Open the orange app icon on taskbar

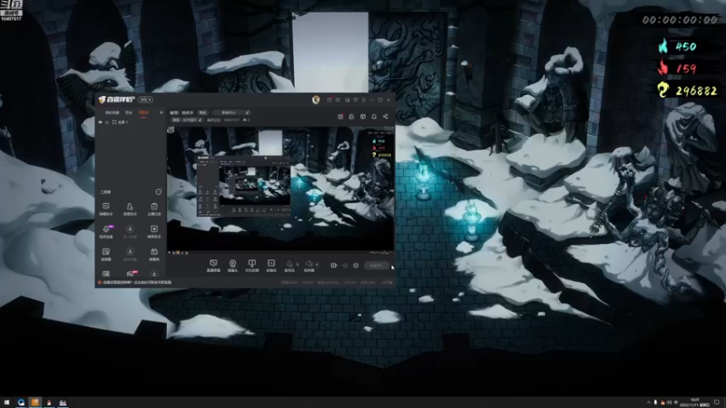tap(34, 403)
